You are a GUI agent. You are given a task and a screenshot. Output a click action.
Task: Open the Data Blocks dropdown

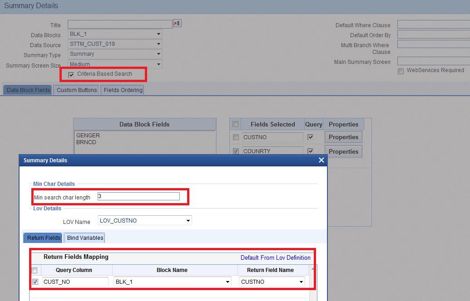point(115,34)
